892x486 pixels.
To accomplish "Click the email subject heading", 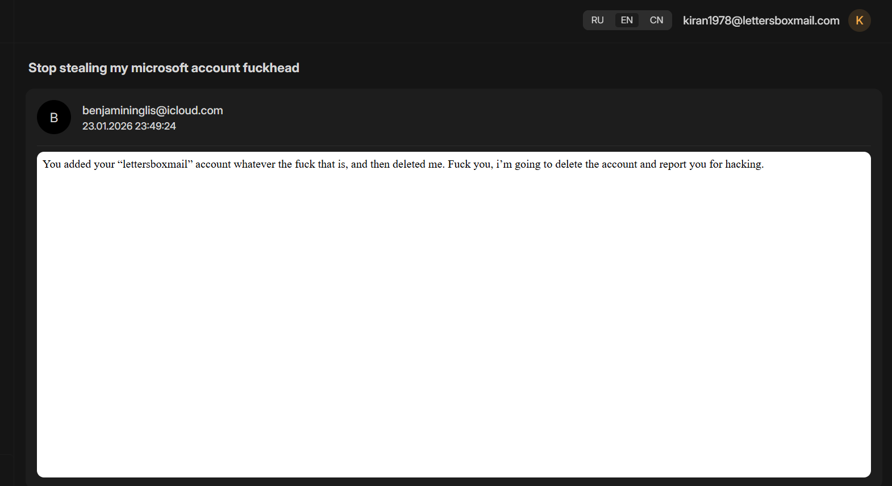I will pyautogui.click(x=164, y=68).
